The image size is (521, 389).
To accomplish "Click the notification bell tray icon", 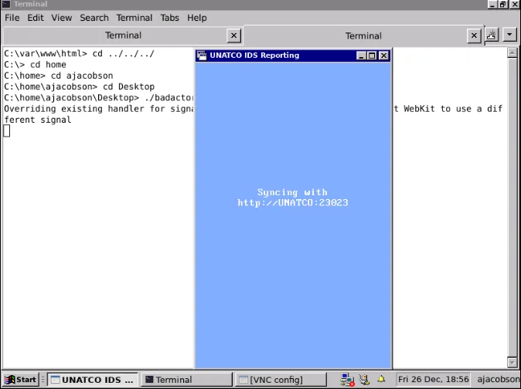I will [x=381, y=380].
